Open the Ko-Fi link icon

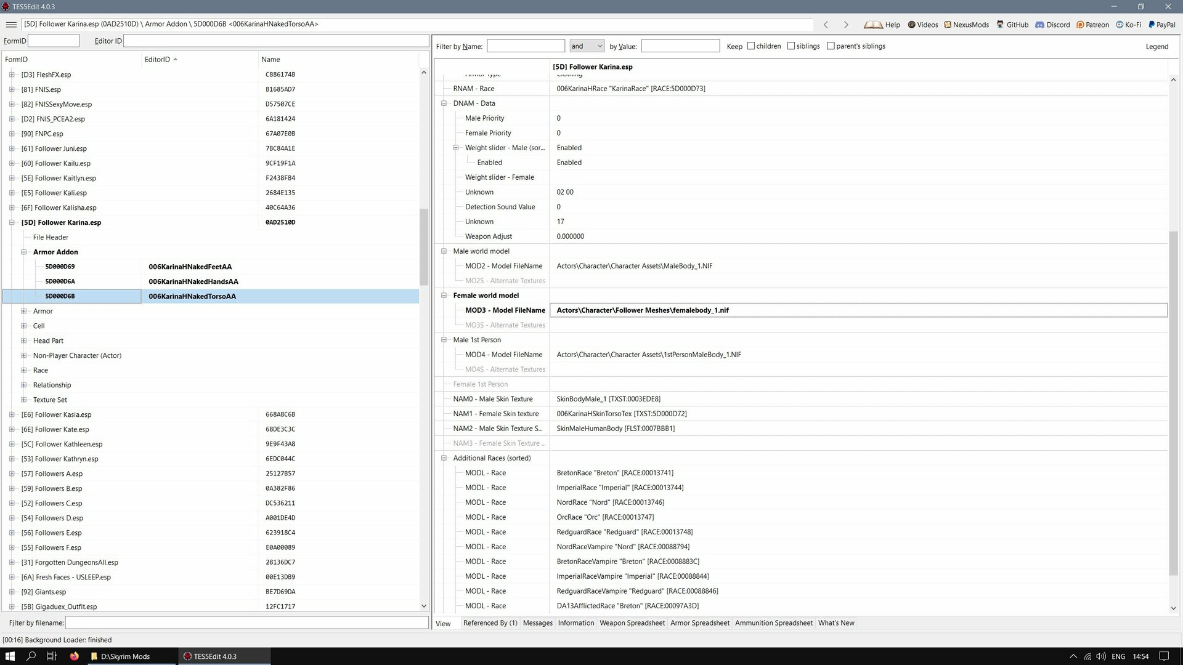(x=1120, y=25)
